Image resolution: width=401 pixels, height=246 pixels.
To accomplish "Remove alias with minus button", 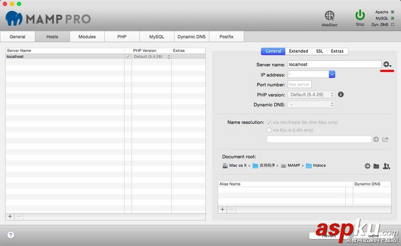I will coord(231,209).
